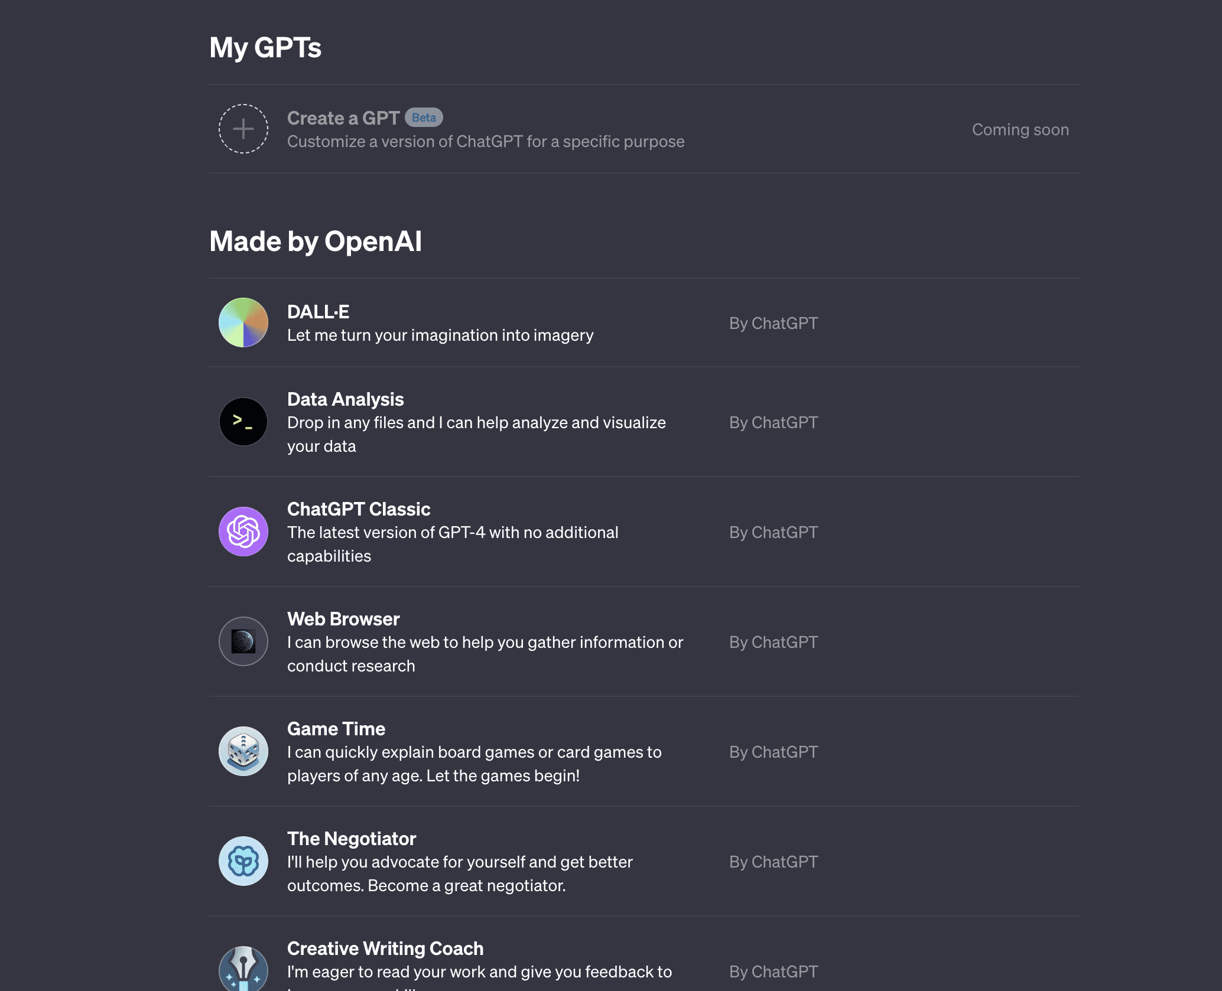Open the DALL·E title link

[x=318, y=312]
